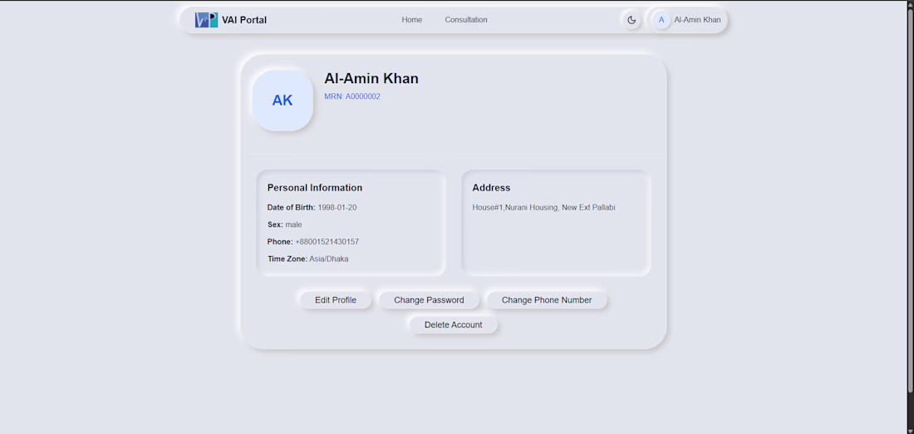The width and height of the screenshot is (914, 434).
Task: Click the large AK profile avatar
Action: 283,101
